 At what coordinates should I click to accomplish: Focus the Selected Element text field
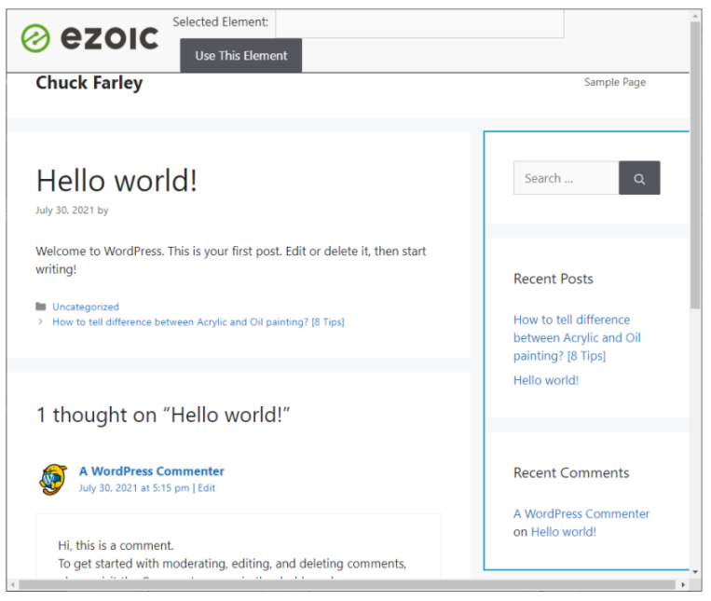[x=419, y=23]
